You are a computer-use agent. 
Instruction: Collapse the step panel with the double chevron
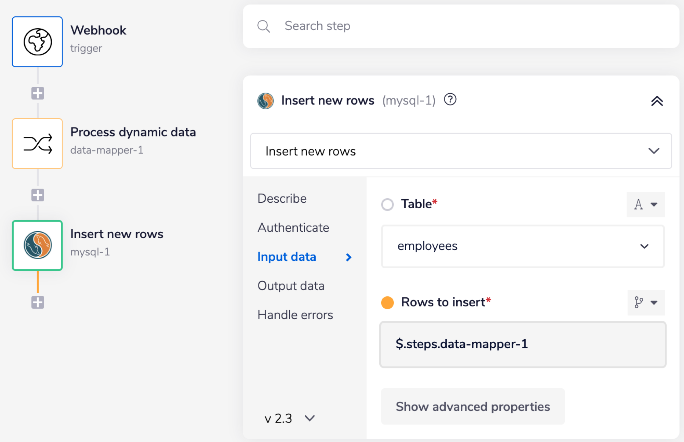pyautogui.click(x=657, y=100)
